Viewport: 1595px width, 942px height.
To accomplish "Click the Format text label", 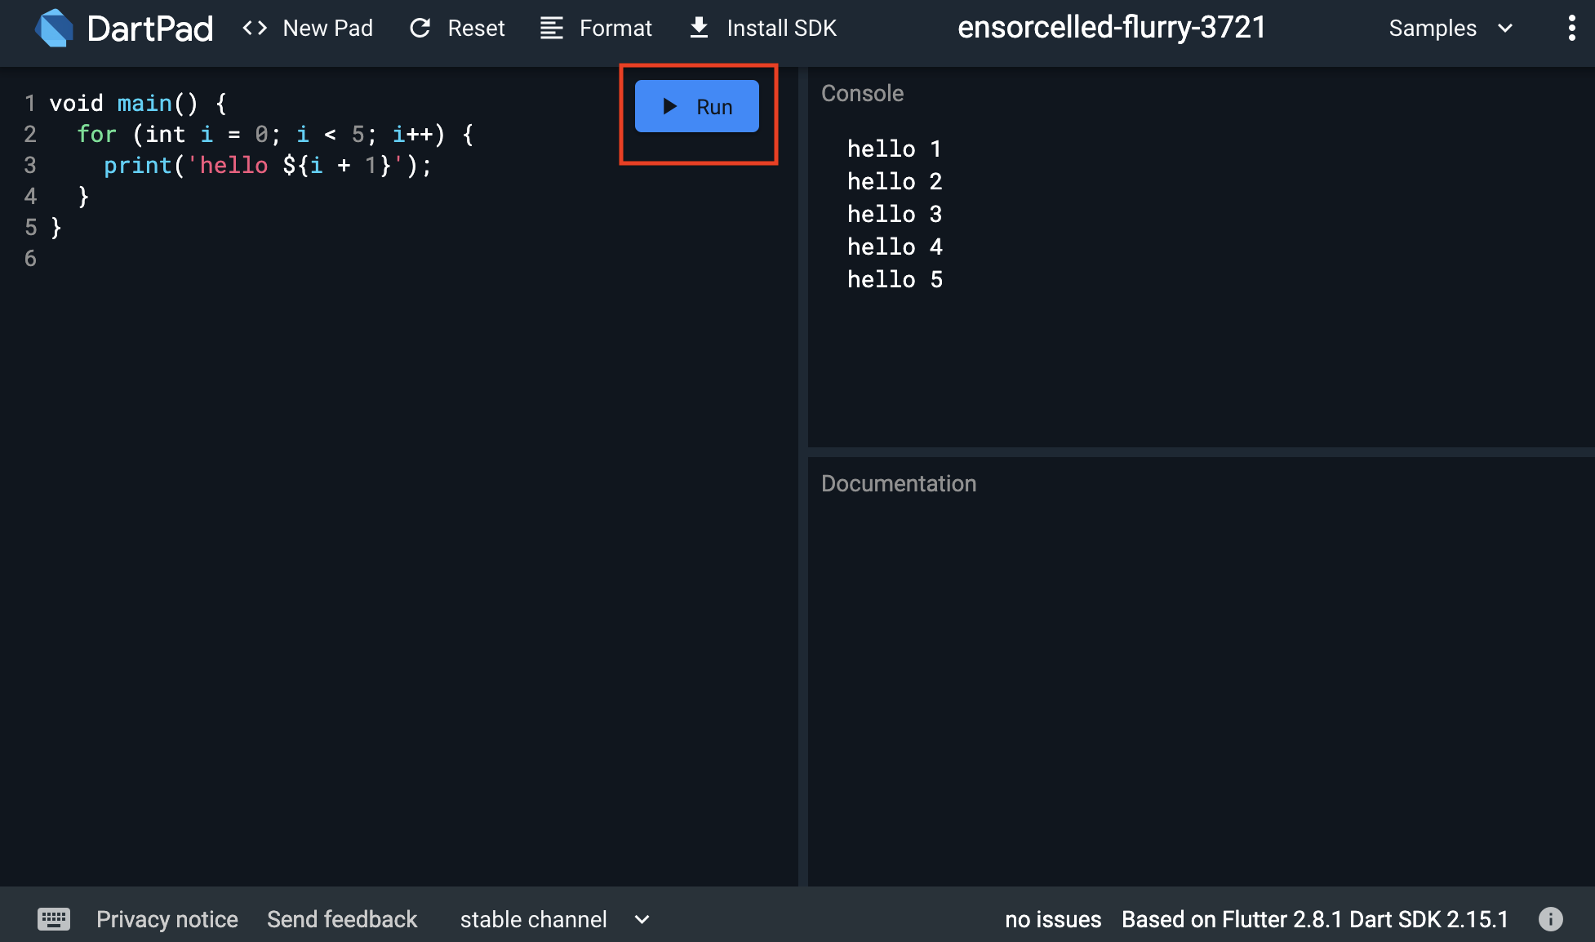I will point(615,29).
